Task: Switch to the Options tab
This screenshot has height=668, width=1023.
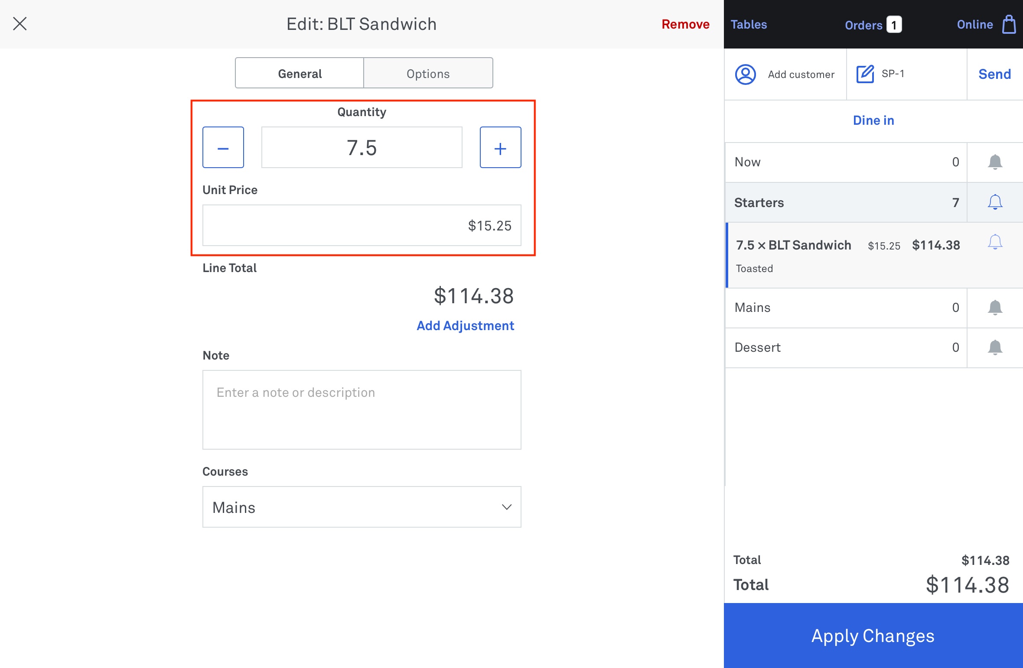Action: tap(428, 73)
